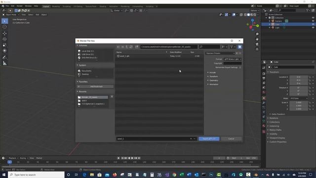
Task: Select the Move tool in viewport toolbar
Action: point(4,33)
